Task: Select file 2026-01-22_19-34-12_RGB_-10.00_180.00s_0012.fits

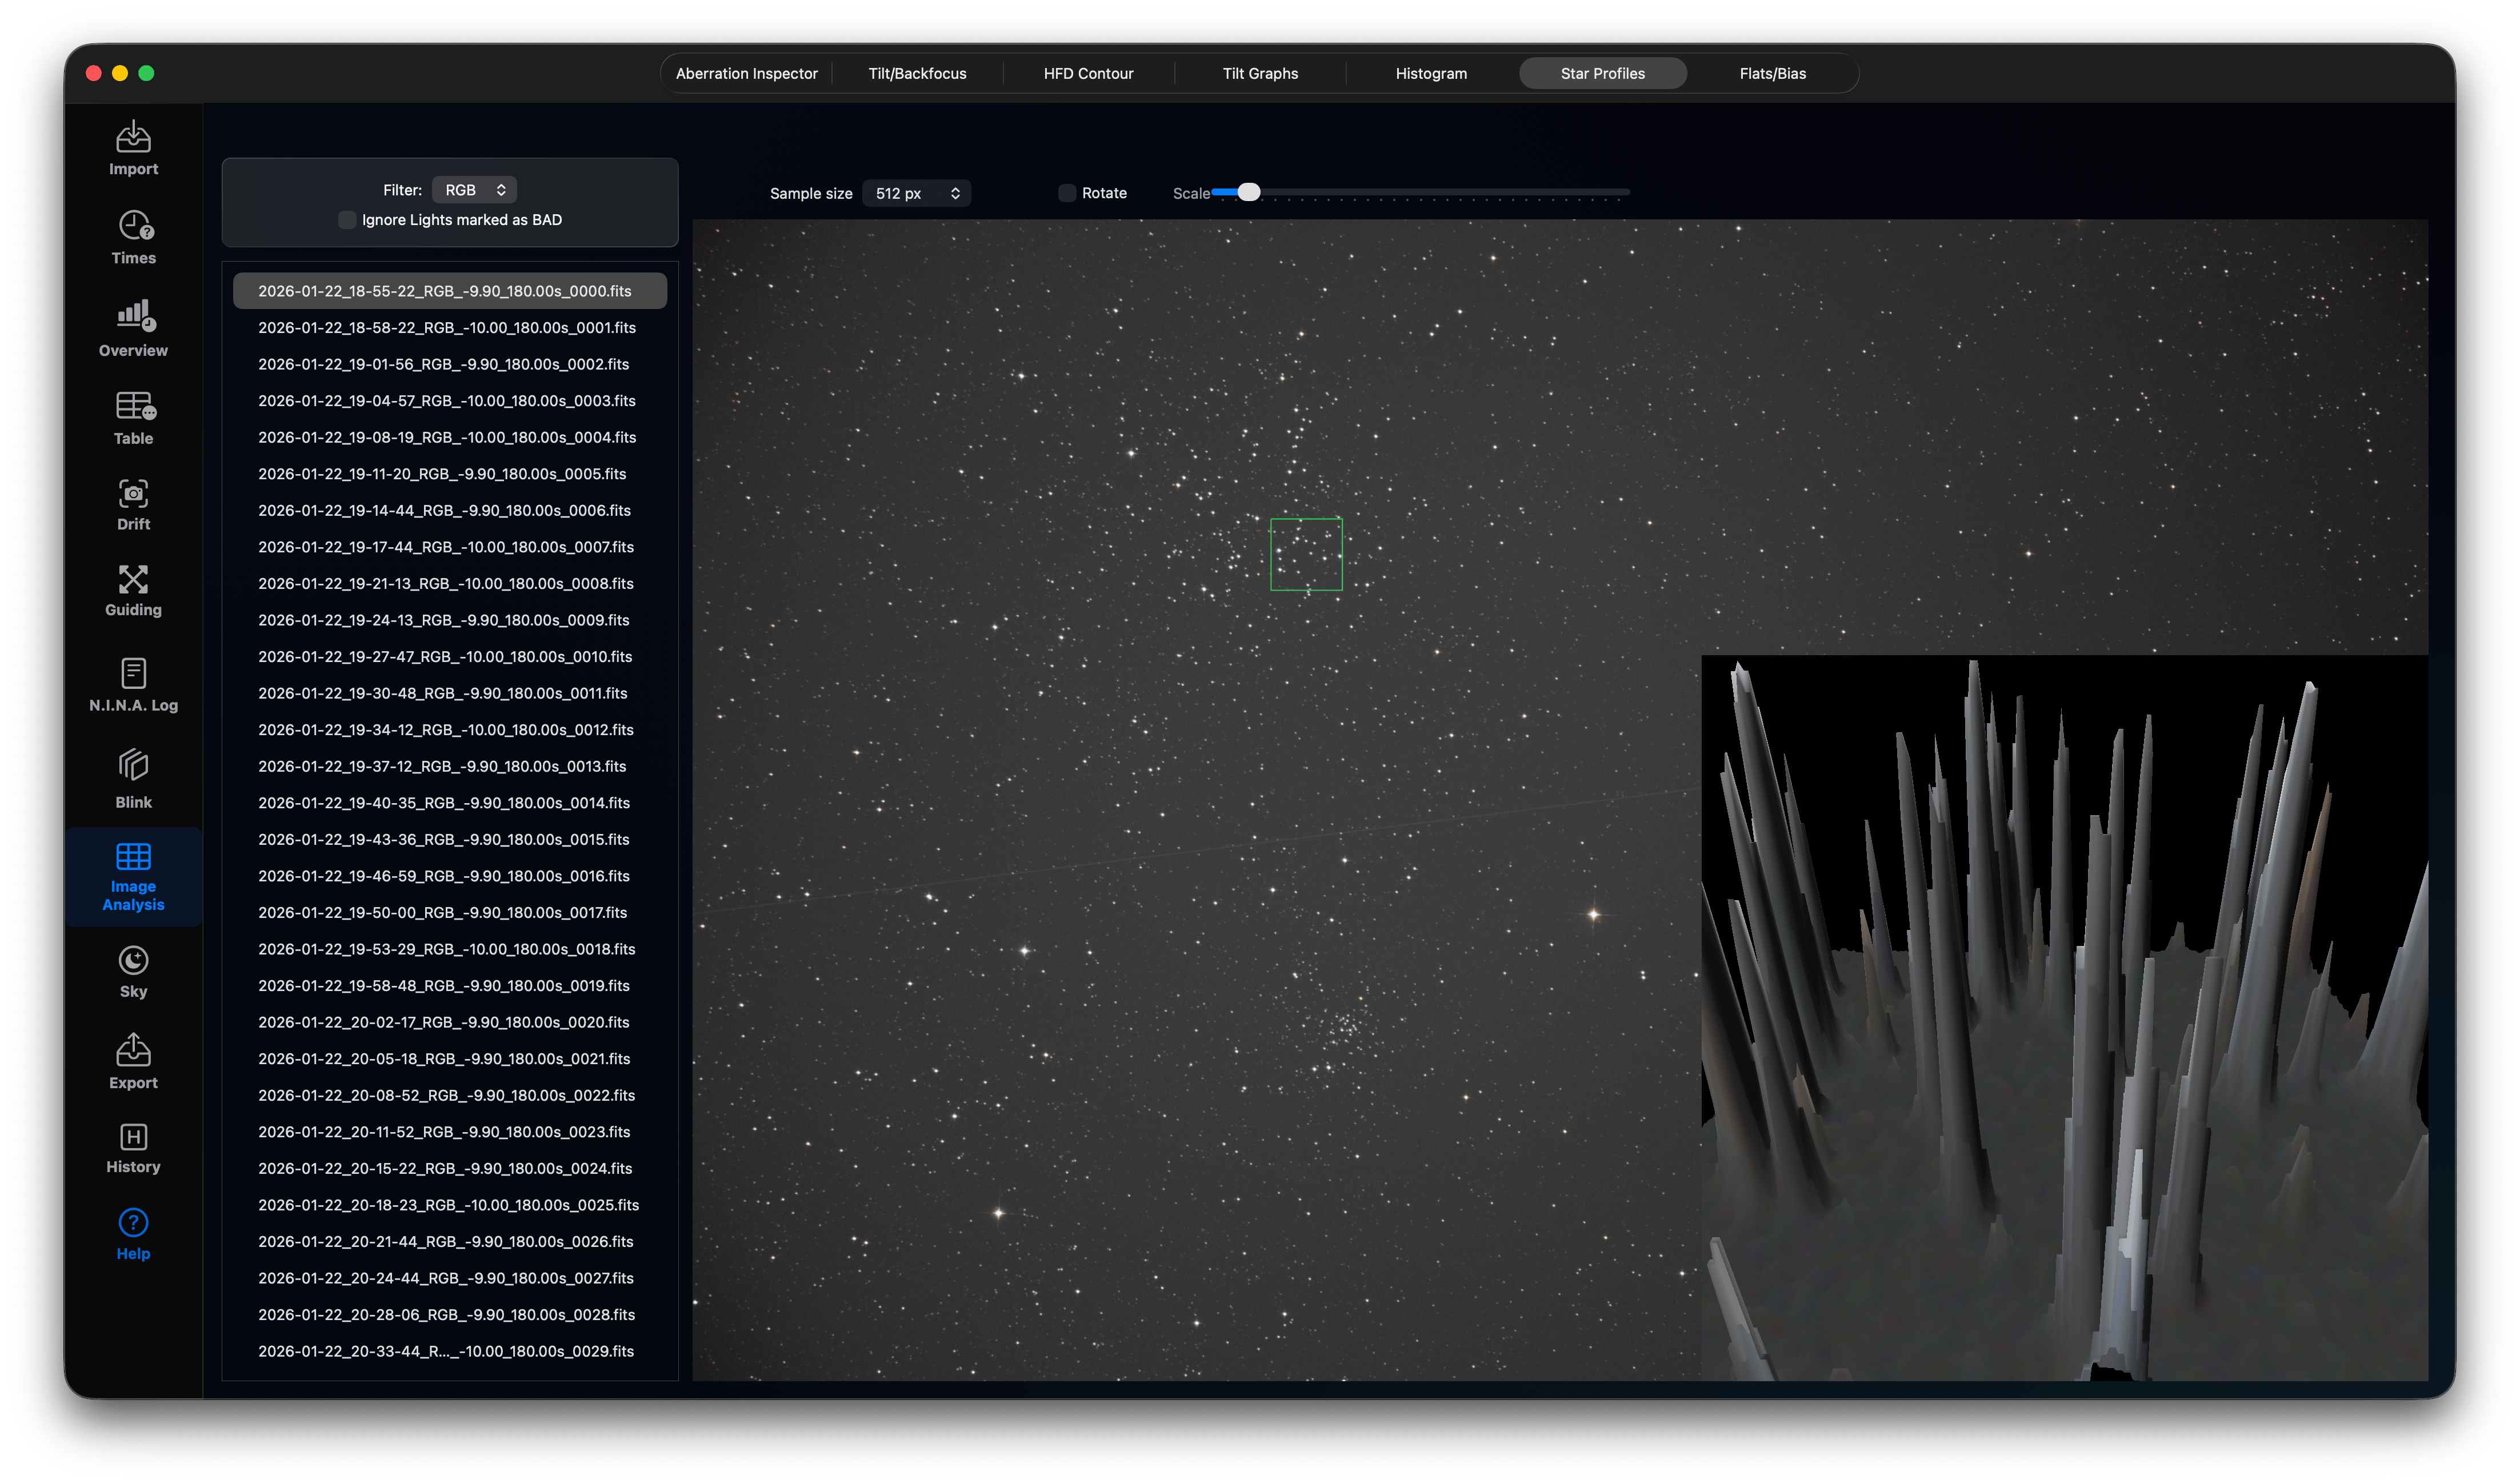Action: tap(449, 730)
